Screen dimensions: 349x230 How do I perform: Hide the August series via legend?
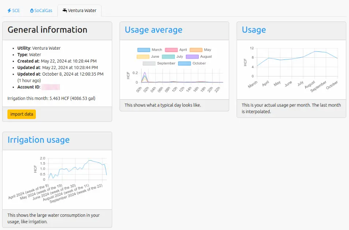click(x=192, y=57)
